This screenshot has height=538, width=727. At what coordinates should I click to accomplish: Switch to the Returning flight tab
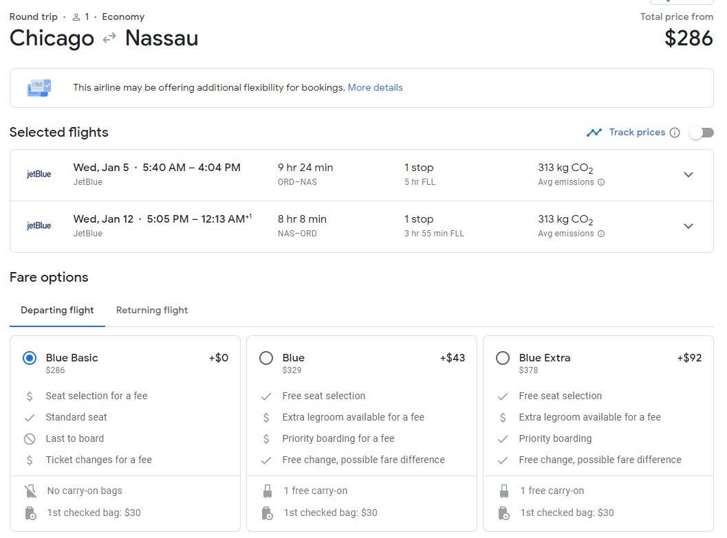coord(152,311)
